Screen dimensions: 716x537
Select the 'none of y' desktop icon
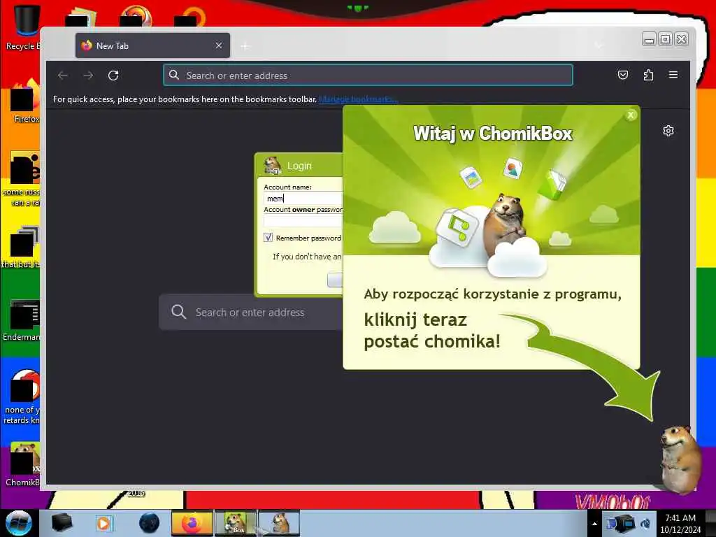tap(22, 396)
